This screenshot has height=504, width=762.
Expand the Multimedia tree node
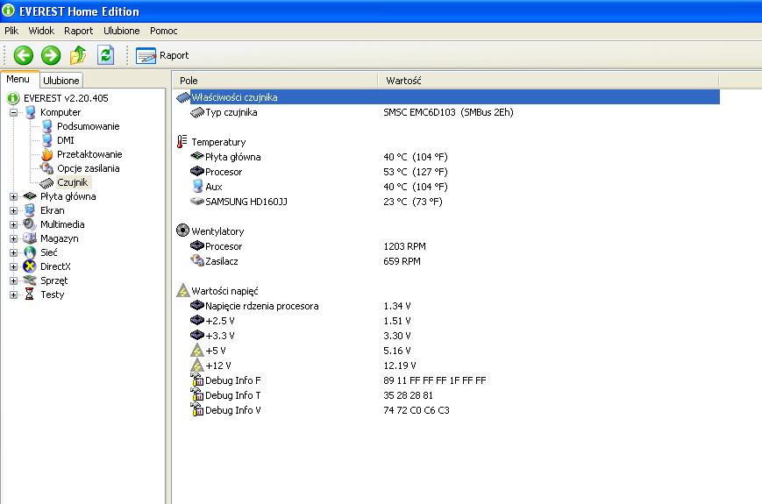[14, 224]
